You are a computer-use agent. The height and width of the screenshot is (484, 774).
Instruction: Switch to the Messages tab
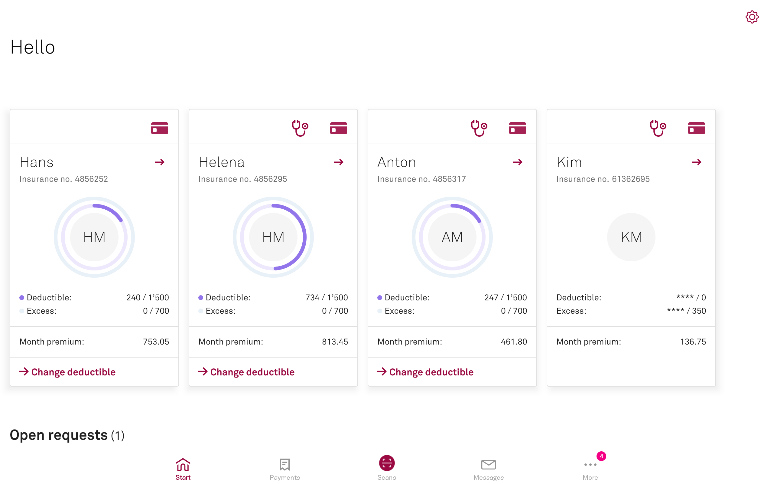[x=488, y=469]
